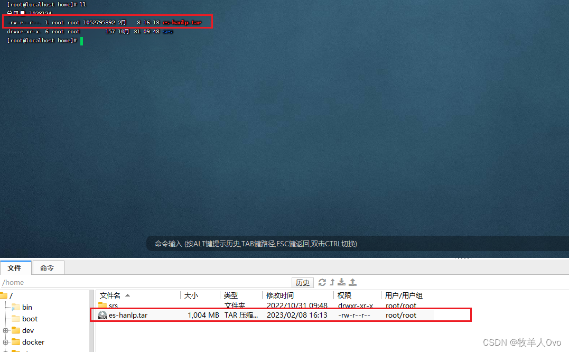
Task: Click the download icon next to 历史
Action: [x=342, y=282]
